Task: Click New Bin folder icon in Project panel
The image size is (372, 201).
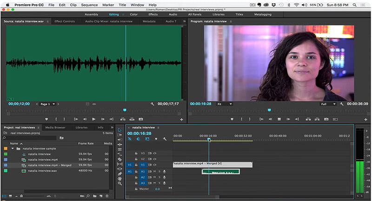Action: coord(95,196)
